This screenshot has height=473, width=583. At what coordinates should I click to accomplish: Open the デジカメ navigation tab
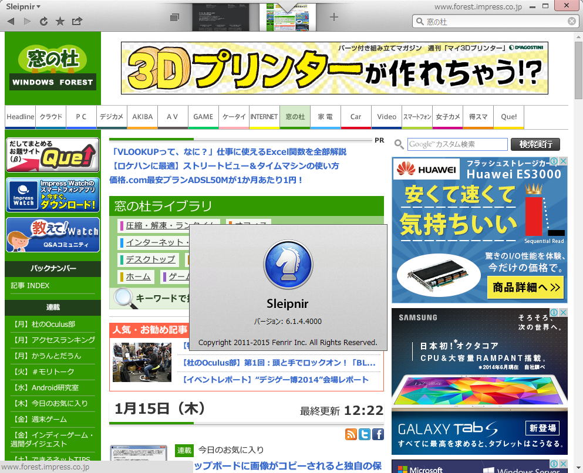(112, 117)
